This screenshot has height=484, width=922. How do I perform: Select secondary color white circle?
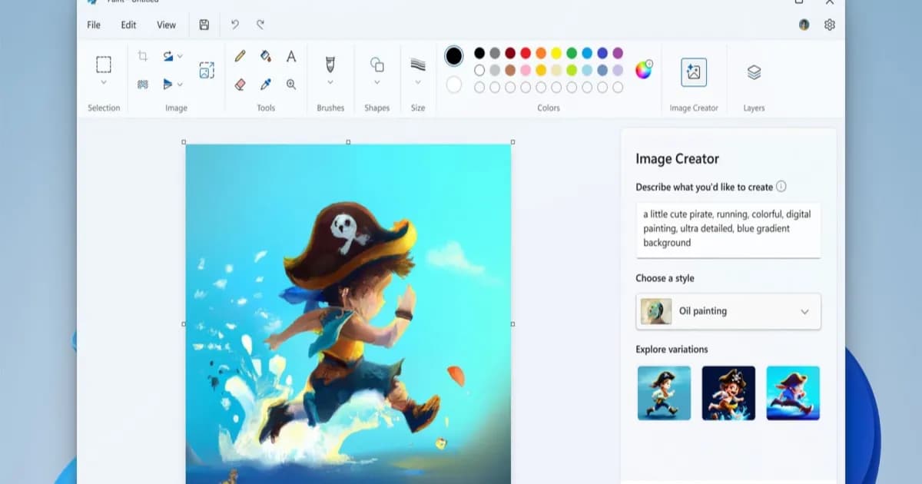click(454, 85)
